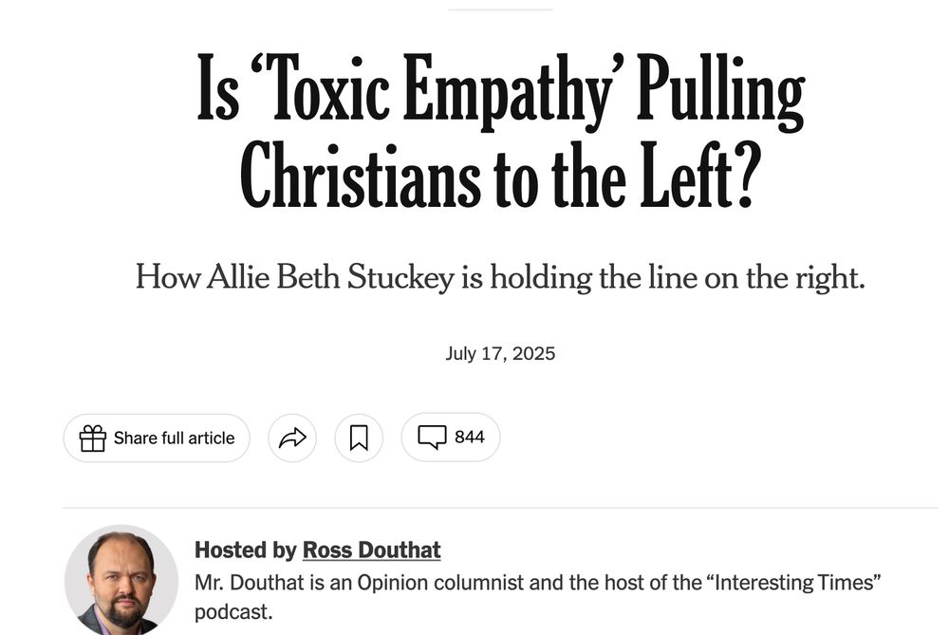The image size is (949, 635).
Task: Click the word 'podcast.' in author bio
Action: [233, 611]
